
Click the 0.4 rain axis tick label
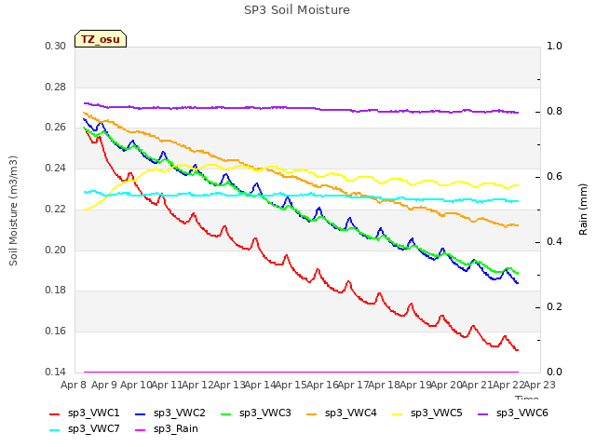click(554, 242)
